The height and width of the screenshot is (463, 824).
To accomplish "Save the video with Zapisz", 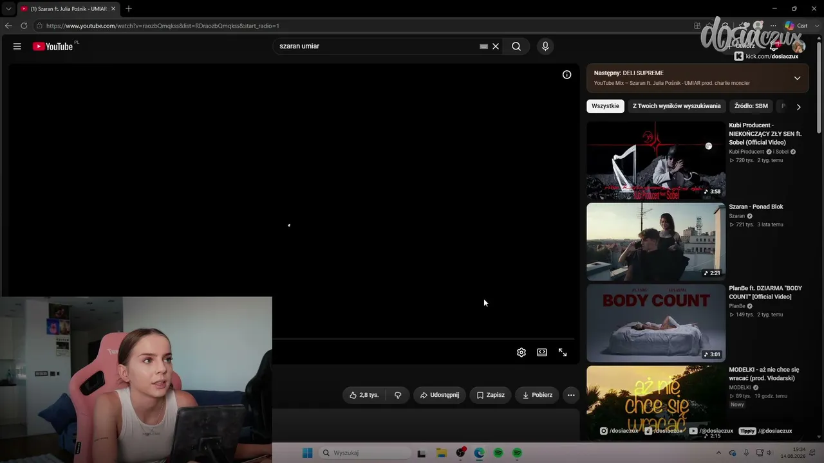I will 491,395.
